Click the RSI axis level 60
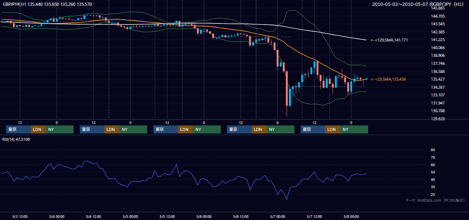The height and width of the screenshot is (220, 469). [433, 165]
